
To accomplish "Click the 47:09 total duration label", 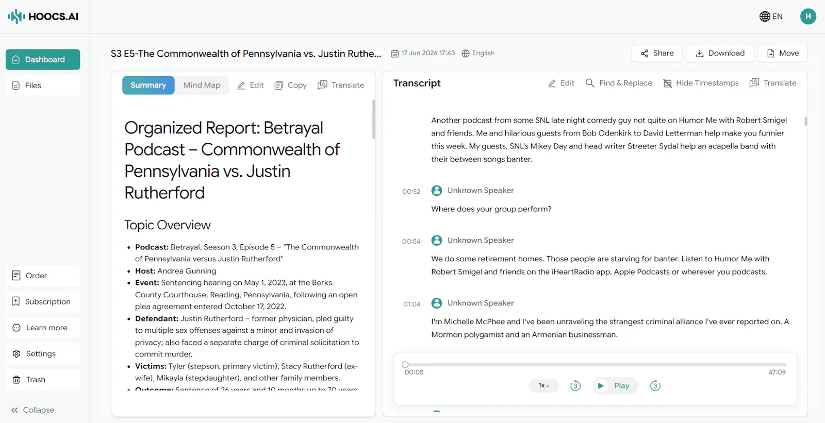I will (777, 372).
